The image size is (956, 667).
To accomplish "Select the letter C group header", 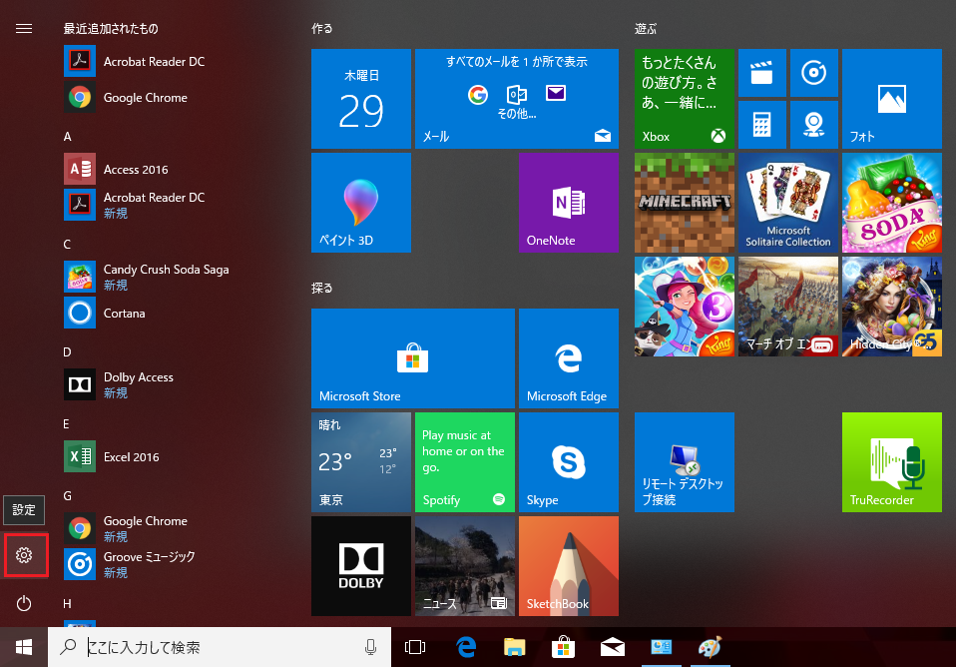I will coord(67,245).
